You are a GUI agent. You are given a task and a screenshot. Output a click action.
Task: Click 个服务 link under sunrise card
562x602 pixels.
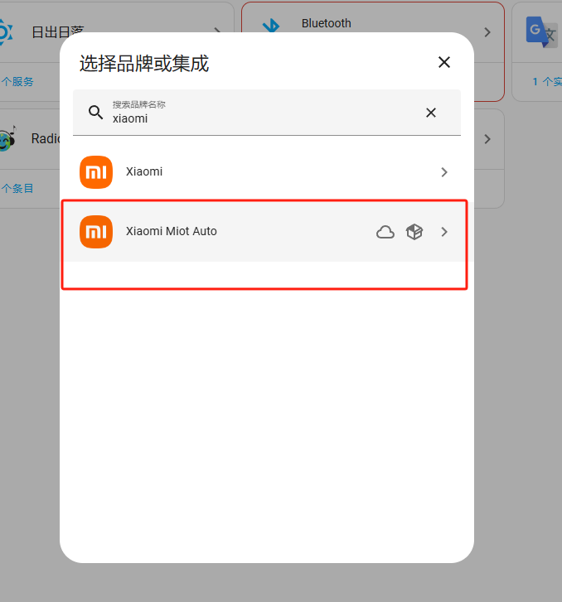17,81
